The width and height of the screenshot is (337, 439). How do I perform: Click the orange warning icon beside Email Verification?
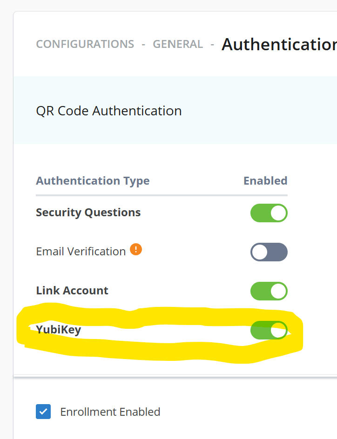point(136,250)
